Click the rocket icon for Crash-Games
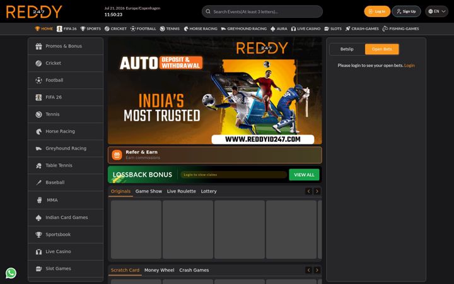 (347, 28)
